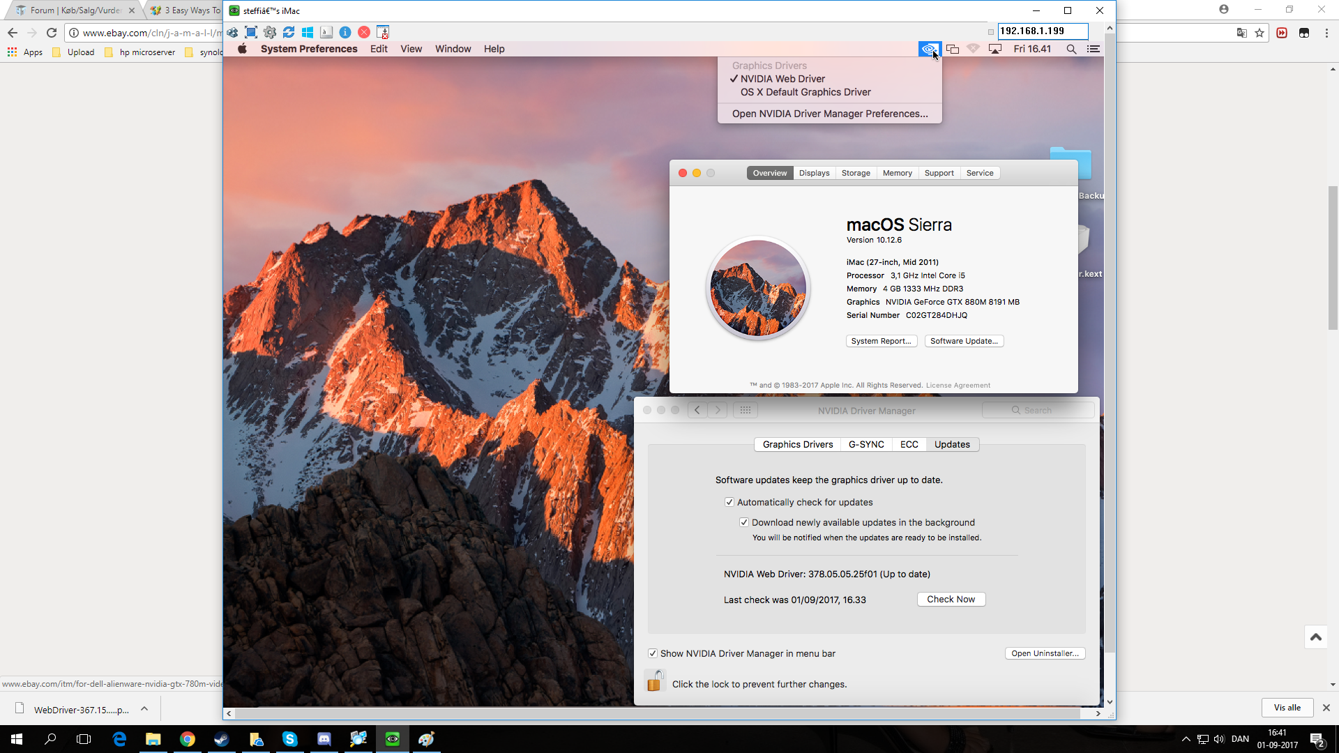Screen dimensions: 1339x753
Task: Click the VNC fullscreen toolbar icon
Action: pyautogui.click(x=251, y=32)
